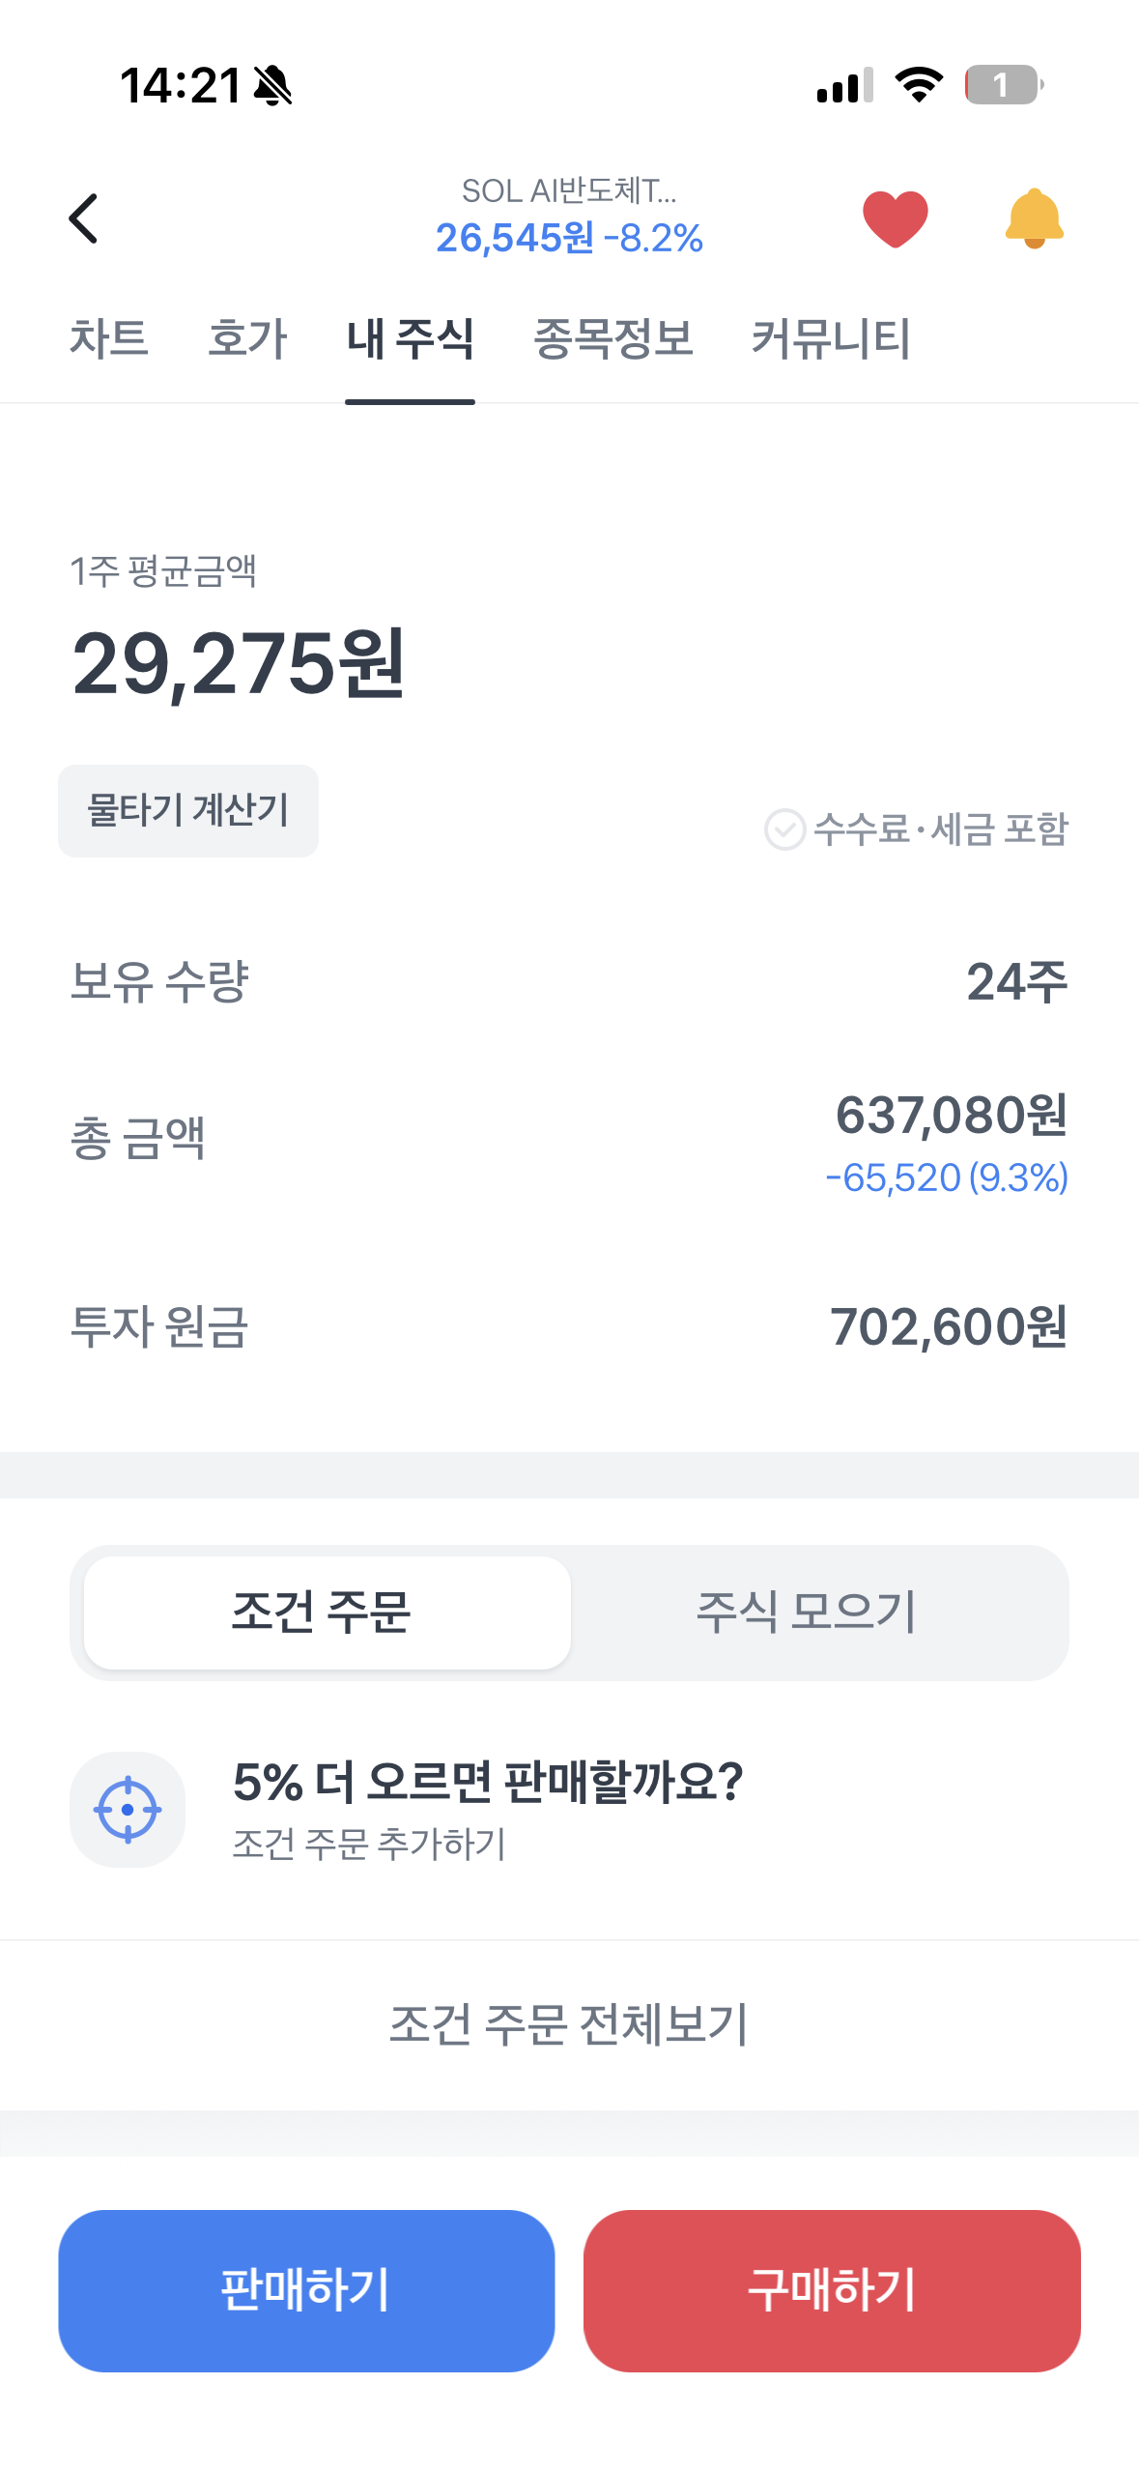Tap the battery indicator icon
The image size is (1139, 2471).
1004,85
